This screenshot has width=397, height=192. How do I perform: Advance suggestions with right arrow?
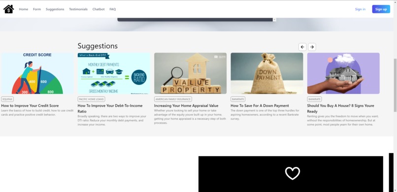pyautogui.click(x=312, y=47)
